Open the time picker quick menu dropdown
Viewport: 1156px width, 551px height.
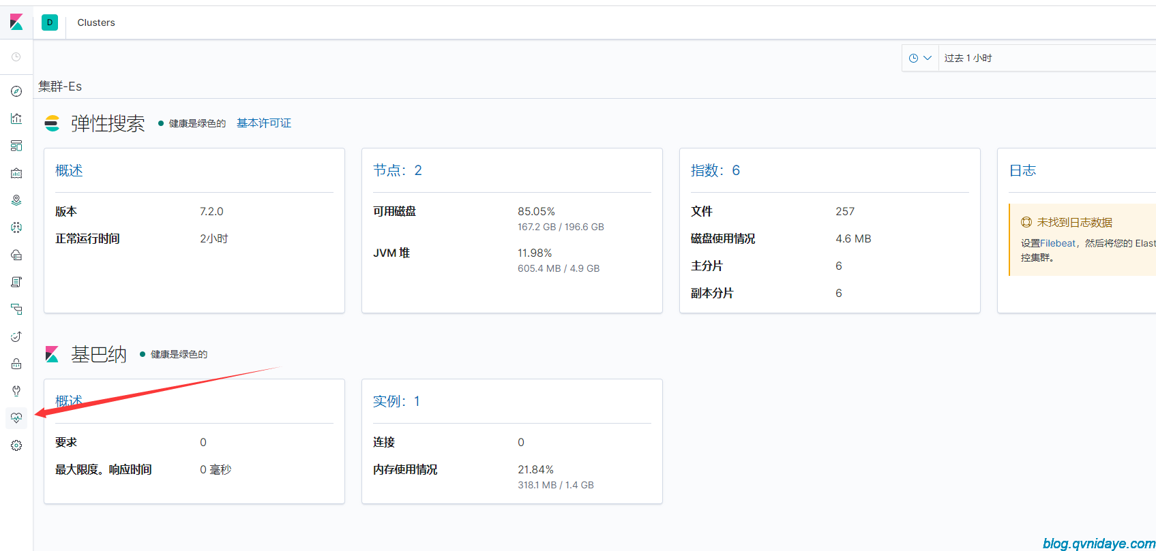coord(920,58)
